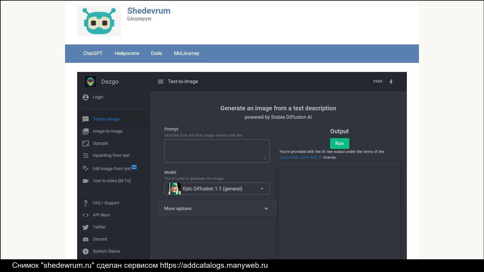Click 'The AI used to generate the image.' text
The image size is (484, 272).
(x=194, y=179)
